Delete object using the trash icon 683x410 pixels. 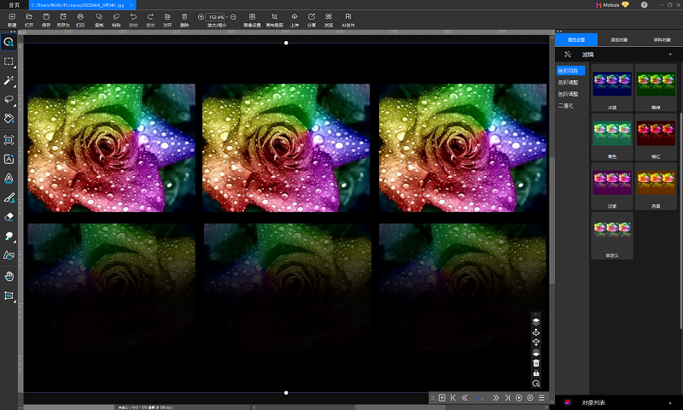536,362
